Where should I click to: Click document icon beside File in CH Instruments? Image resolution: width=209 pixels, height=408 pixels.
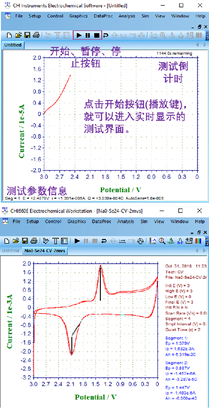click(x=8, y=15)
